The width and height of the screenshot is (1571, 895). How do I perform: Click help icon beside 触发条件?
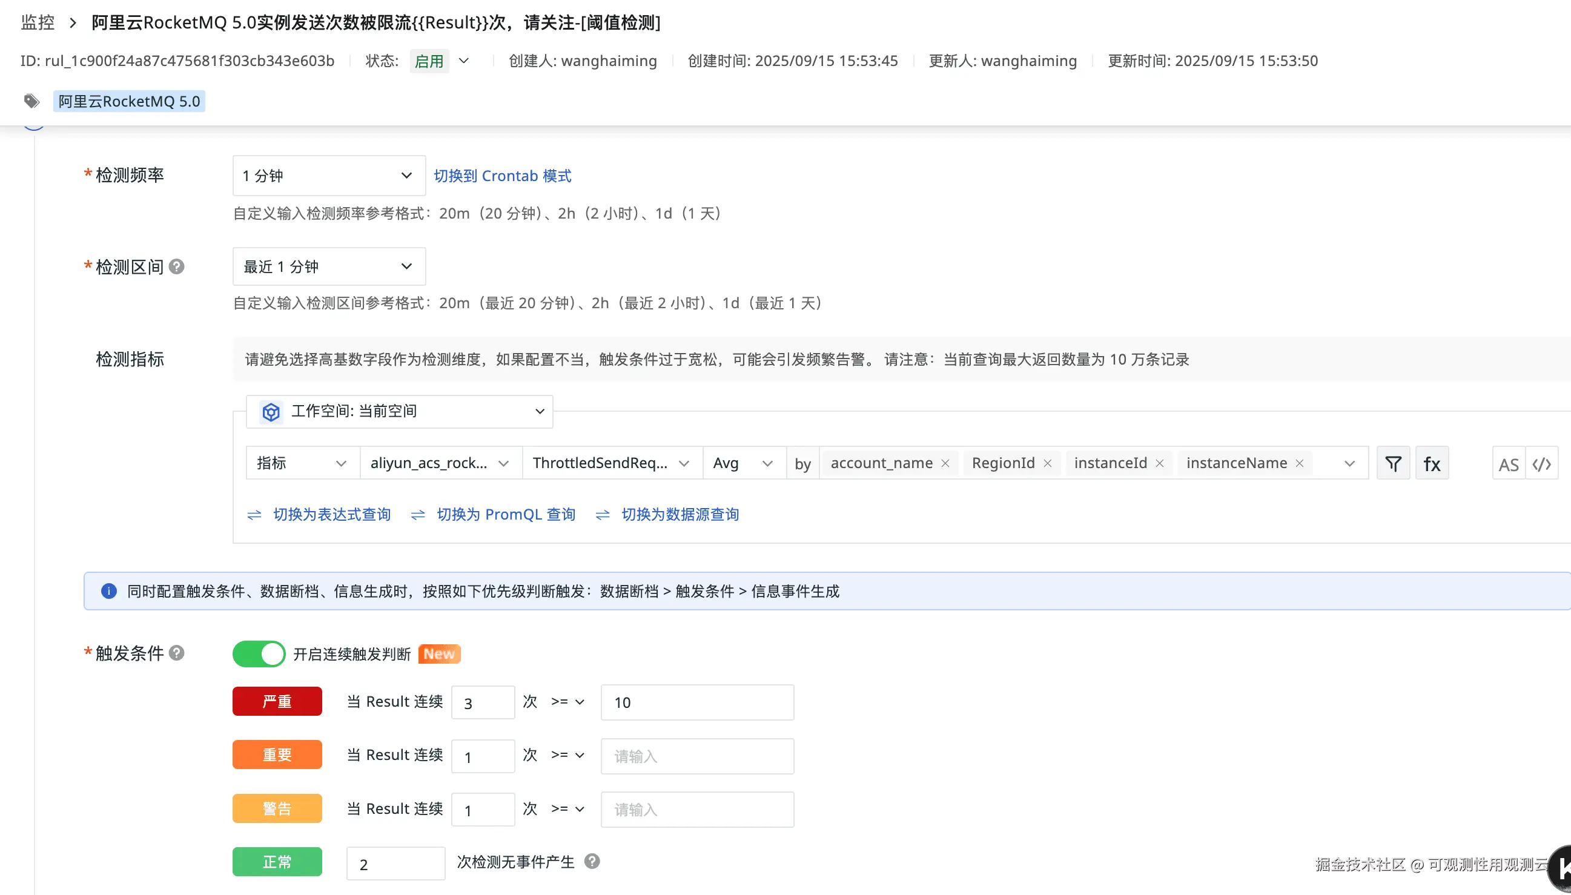click(176, 653)
